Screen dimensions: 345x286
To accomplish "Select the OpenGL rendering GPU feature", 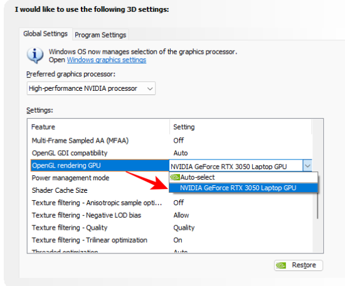I will point(100,165).
